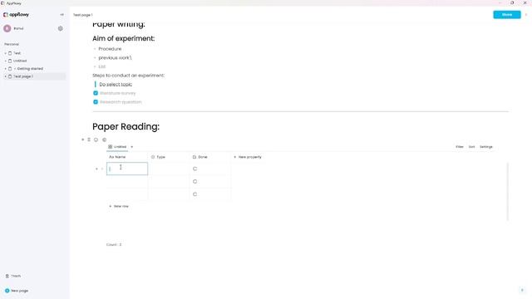Click the active Name cell input in first row
The image size is (532, 299).
[x=127, y=169]
